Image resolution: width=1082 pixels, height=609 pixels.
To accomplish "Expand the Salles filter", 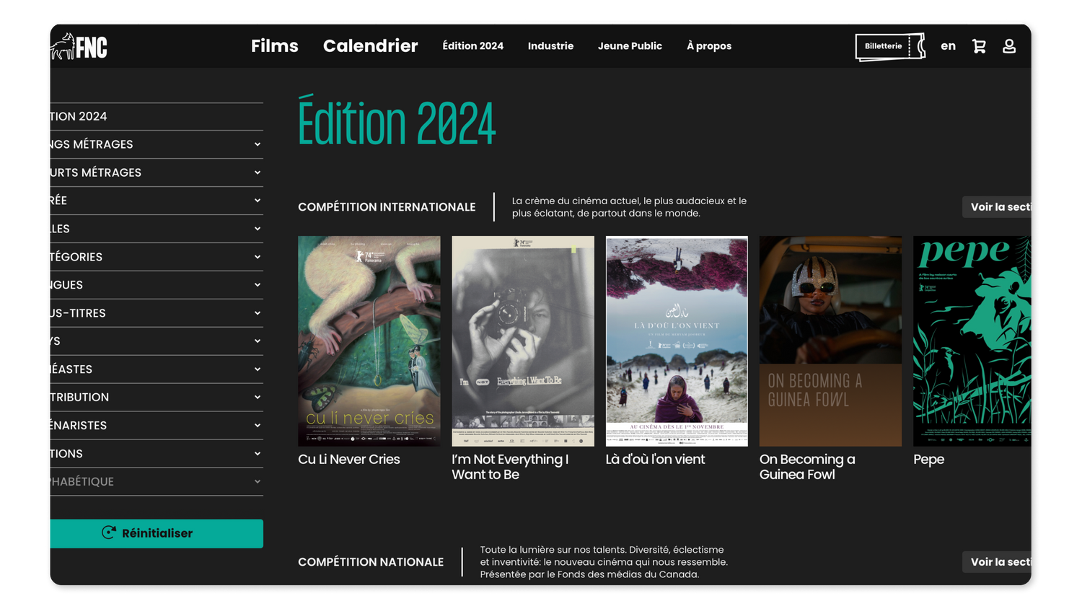I will [157, 229].
